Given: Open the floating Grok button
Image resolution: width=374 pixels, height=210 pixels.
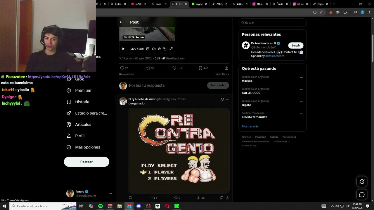Looking at the screenshot, I should coord(362,182).
